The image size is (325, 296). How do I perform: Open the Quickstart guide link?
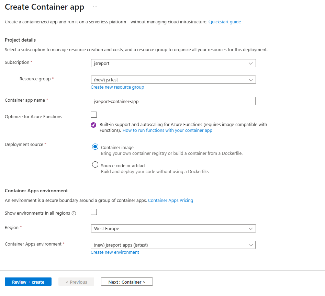coord(225,22)
